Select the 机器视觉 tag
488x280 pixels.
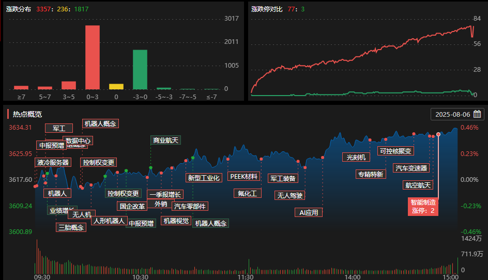click(176, 221)
